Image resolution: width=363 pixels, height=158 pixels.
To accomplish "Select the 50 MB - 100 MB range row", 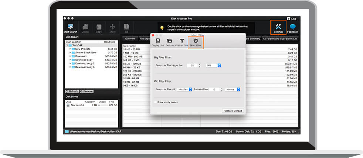I will coord(132,64).
